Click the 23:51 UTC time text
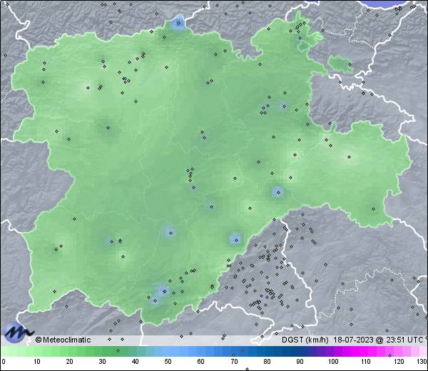Screen dimensions: 428x371 (403, 340)
